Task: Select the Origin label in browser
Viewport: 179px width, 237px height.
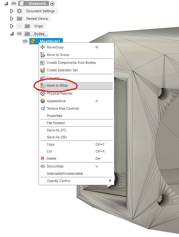Action: (39, 26)
